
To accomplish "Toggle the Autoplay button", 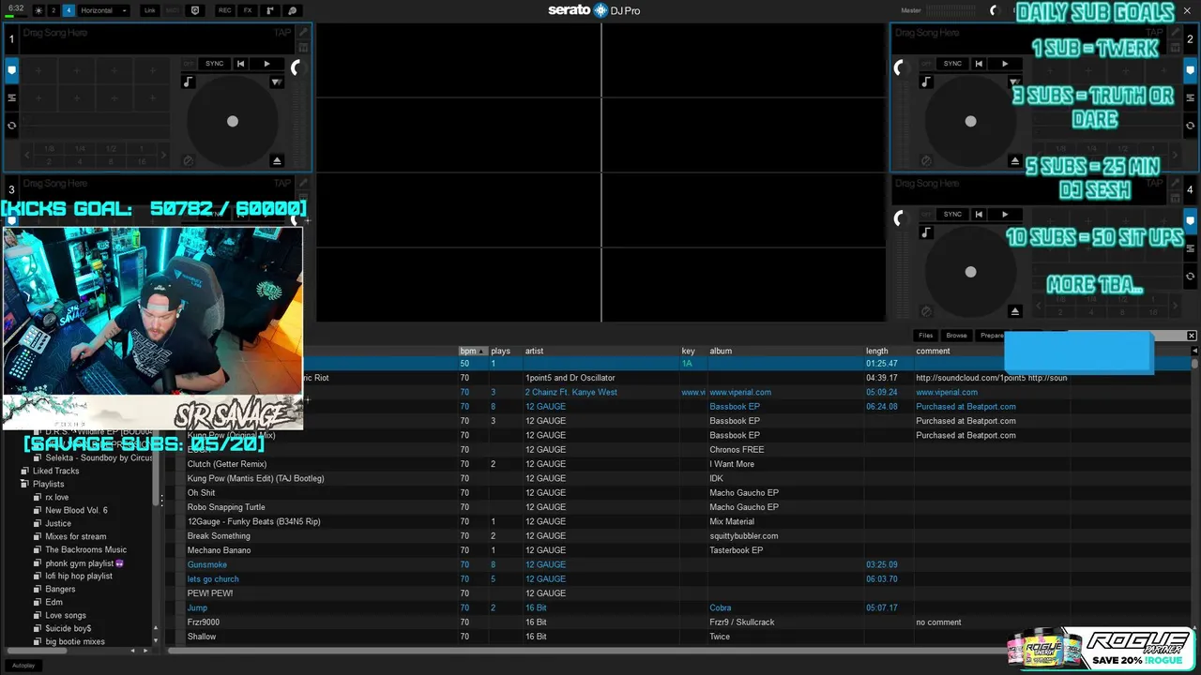I will coord(23,665).
